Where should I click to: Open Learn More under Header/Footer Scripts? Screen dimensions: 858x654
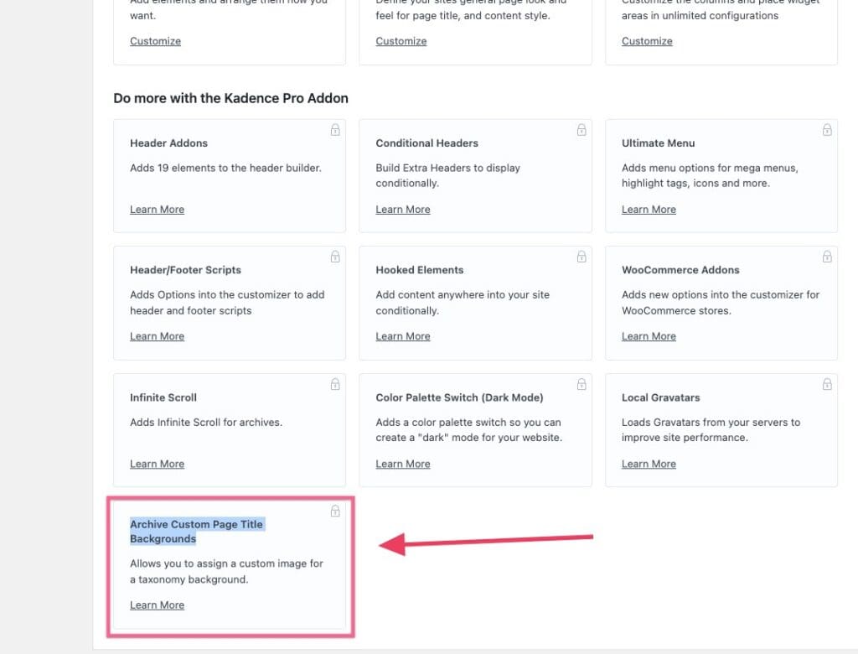click(x=157, y=336)
